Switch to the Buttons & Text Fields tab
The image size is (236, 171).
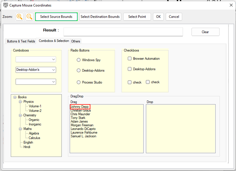pos(21,41)
